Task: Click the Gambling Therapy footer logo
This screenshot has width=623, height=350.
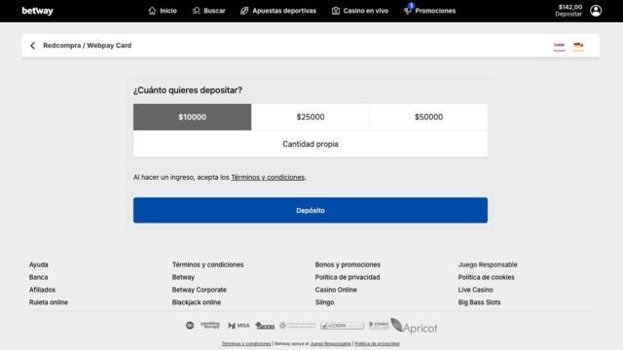Action: point(210,326)
